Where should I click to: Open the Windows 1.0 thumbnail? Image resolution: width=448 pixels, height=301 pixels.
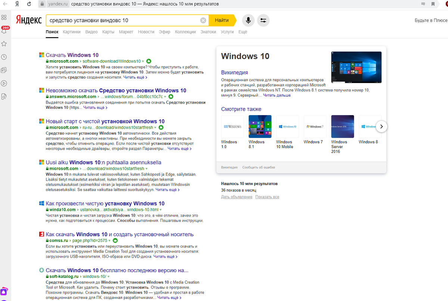tap(232, 127)
